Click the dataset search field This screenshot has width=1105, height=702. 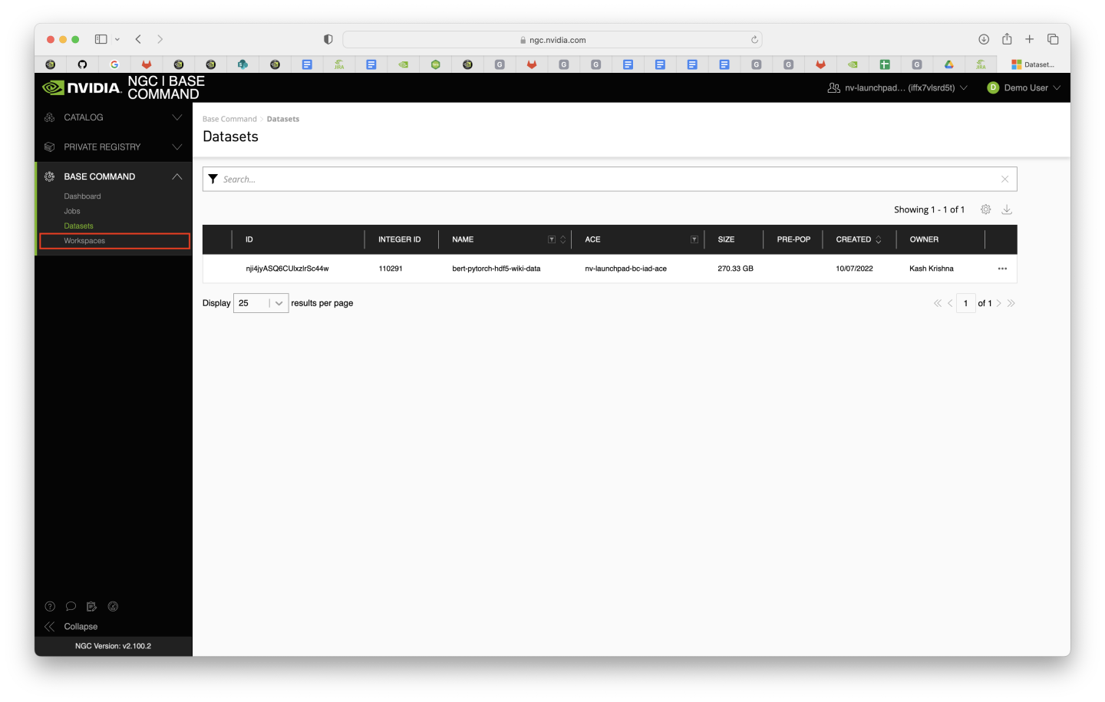click(x=606, y=179)
